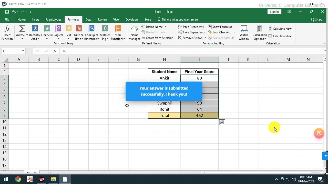Open the Developer ribbon tab
The width and height of the screenshot is (328, 184).
(x=132, y=20)
